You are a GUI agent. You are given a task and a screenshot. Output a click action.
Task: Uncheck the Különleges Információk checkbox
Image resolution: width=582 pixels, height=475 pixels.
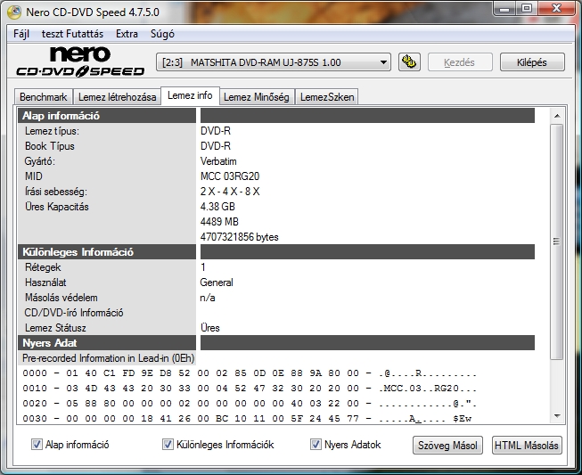168,444
